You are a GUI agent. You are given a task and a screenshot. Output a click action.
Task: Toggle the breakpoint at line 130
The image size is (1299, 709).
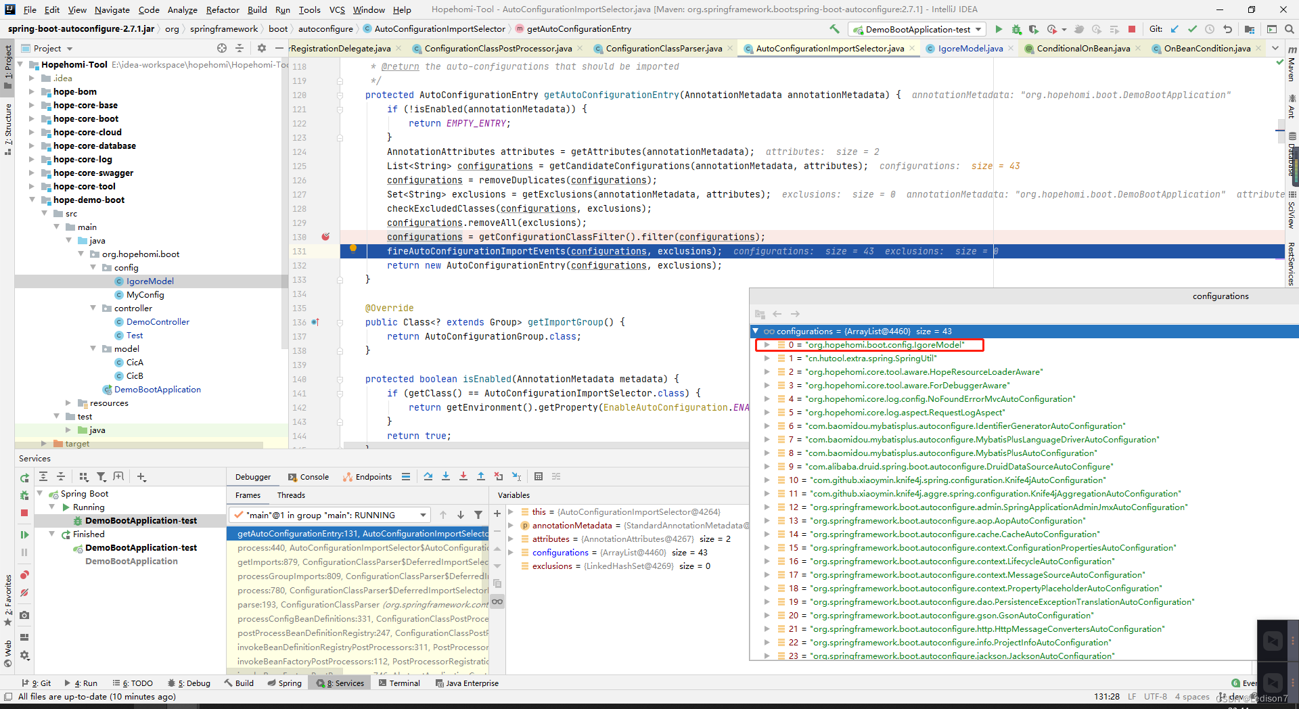click(325, 237)
